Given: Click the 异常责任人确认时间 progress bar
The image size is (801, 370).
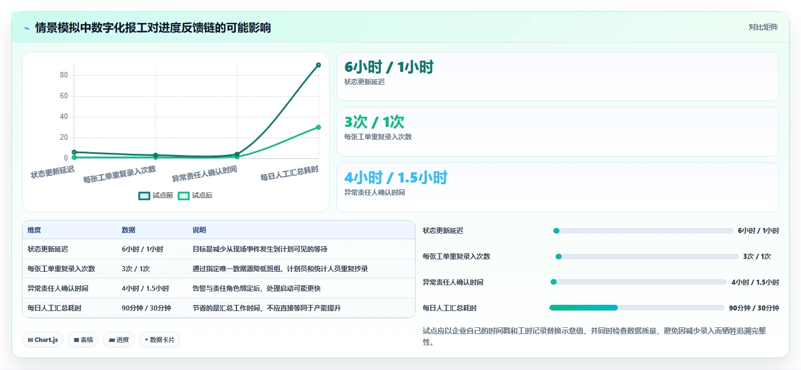Looking at the screenshot, I should pyautogui.click(x=639, y=282).
